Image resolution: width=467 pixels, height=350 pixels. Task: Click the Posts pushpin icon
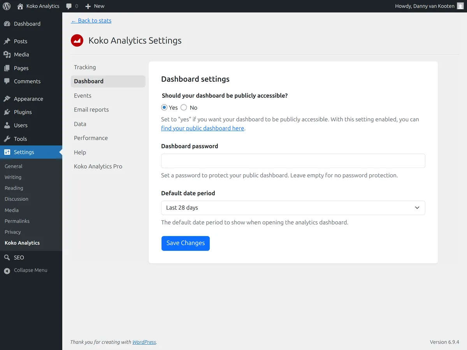7,41
